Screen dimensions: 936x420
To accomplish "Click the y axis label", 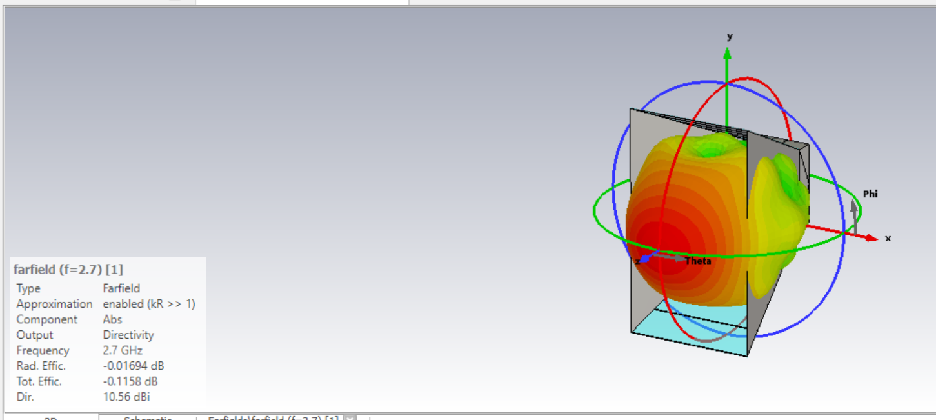I will tap(730, 37).
